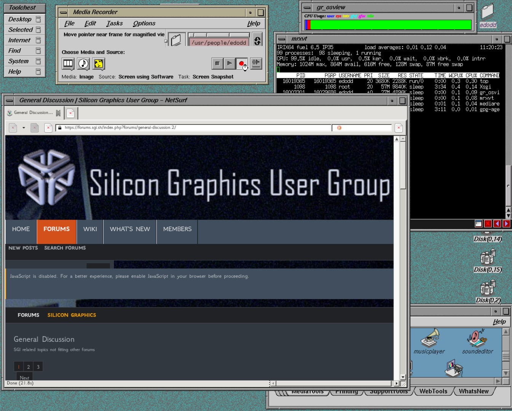512x411 pixels.
Task: Launch the musicplayer icon in Icon Catalog
Action: pyautogui.click(x=429, y=341)
